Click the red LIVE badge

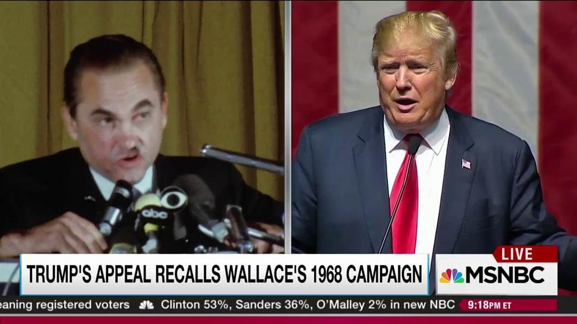pyautogui.click(x=525, y=254)
